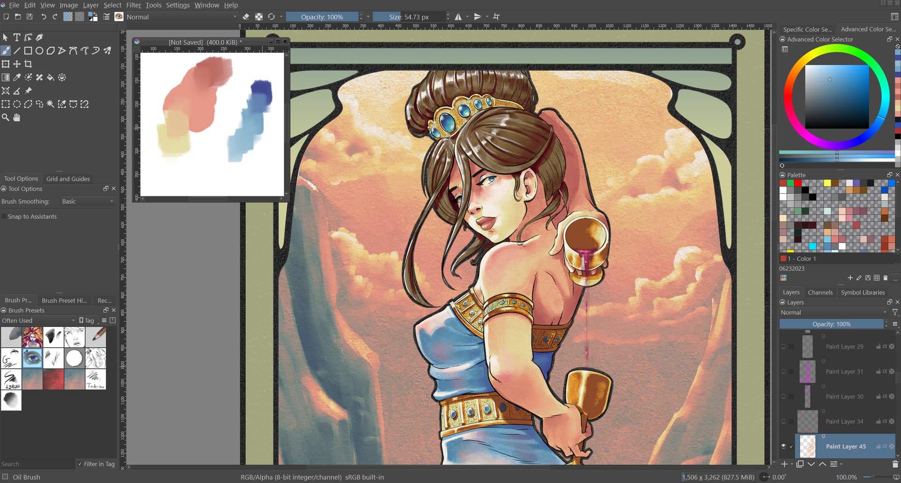Save the document via toolbar icon

[x=30, y=17]
